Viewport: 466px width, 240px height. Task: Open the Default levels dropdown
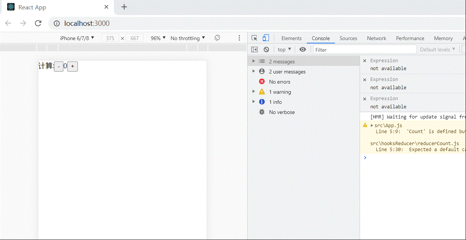[438, 49]
